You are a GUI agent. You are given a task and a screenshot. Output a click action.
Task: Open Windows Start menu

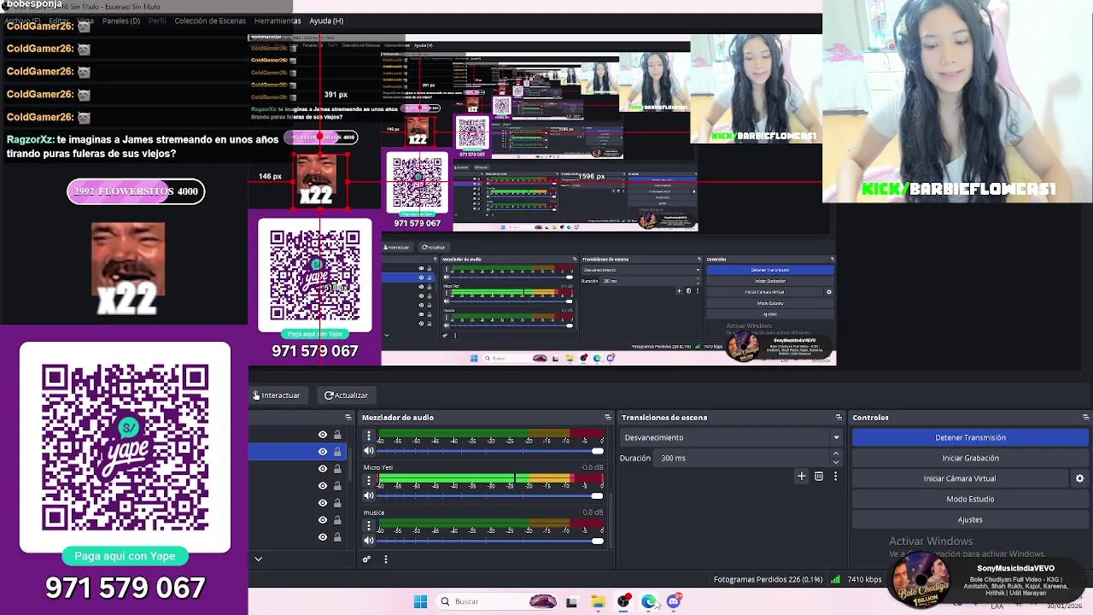[420, 601]
